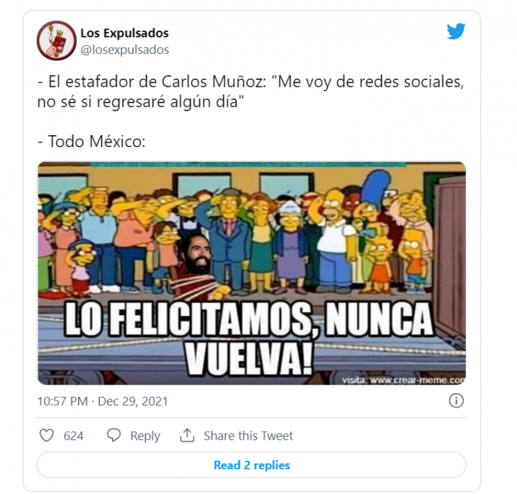Open the tweet info circle icon
The image size is (517, 494).
(456, 401)
